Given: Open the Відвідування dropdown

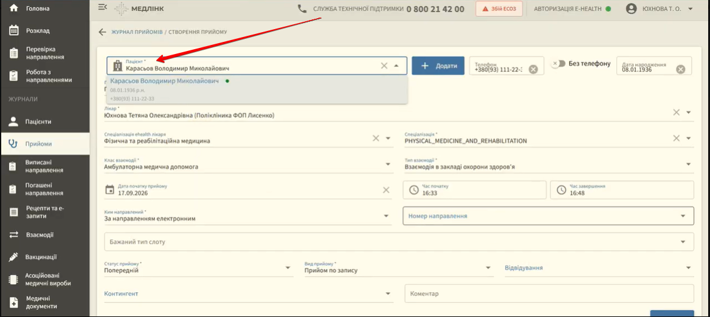Looking at the screenshot, I should click(599, 268).
